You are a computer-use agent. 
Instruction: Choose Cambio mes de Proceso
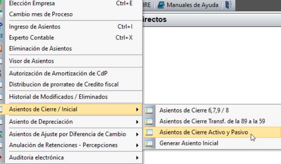click(x=74, y=14)
